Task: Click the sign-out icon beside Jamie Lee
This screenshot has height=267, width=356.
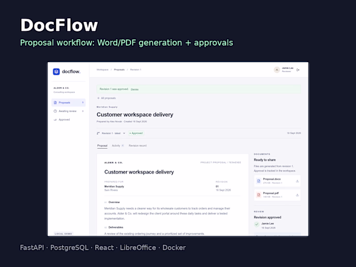Action: tap(298, 70)
